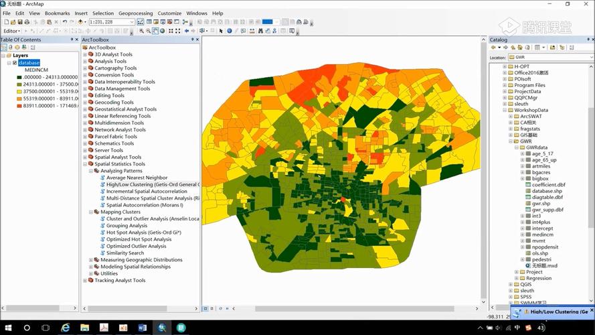Expand the Spatial Analyst Tools toolbox
This screenshot has width=595, height=335.
tap(85, 157)
